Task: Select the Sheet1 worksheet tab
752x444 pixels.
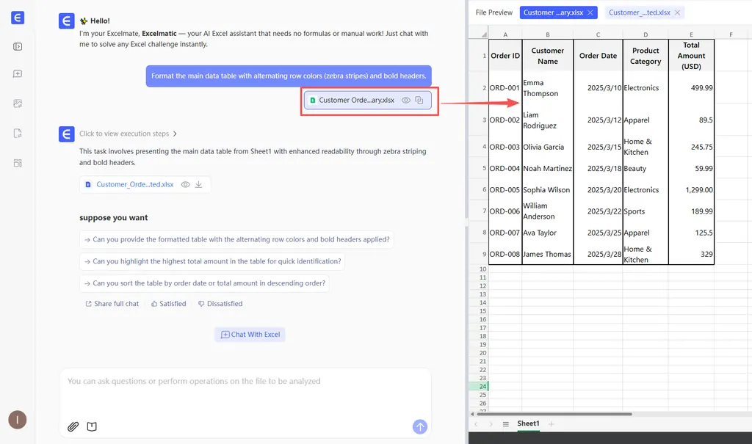Action: (x=528, y=424)
